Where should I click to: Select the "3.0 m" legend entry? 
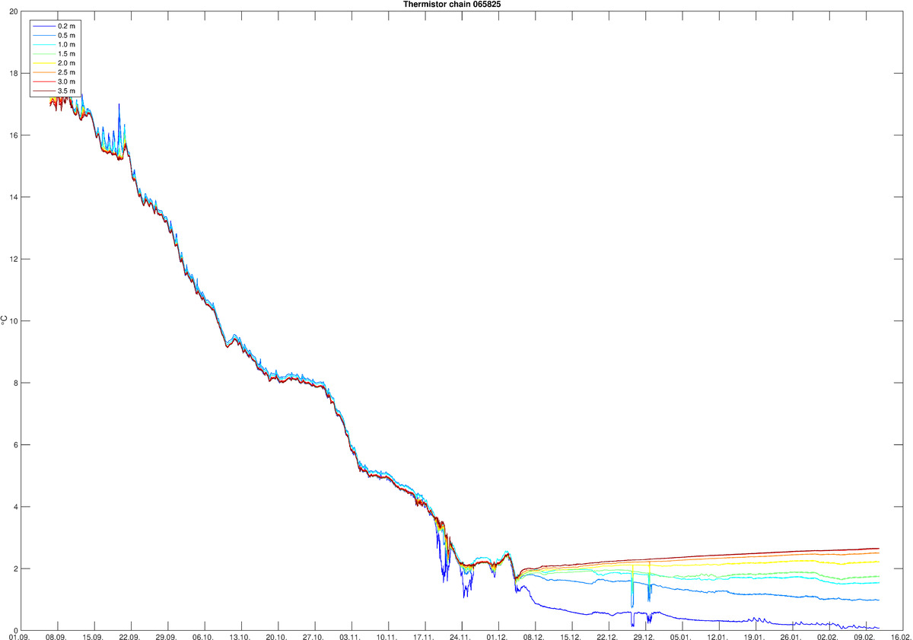(55, 81)
